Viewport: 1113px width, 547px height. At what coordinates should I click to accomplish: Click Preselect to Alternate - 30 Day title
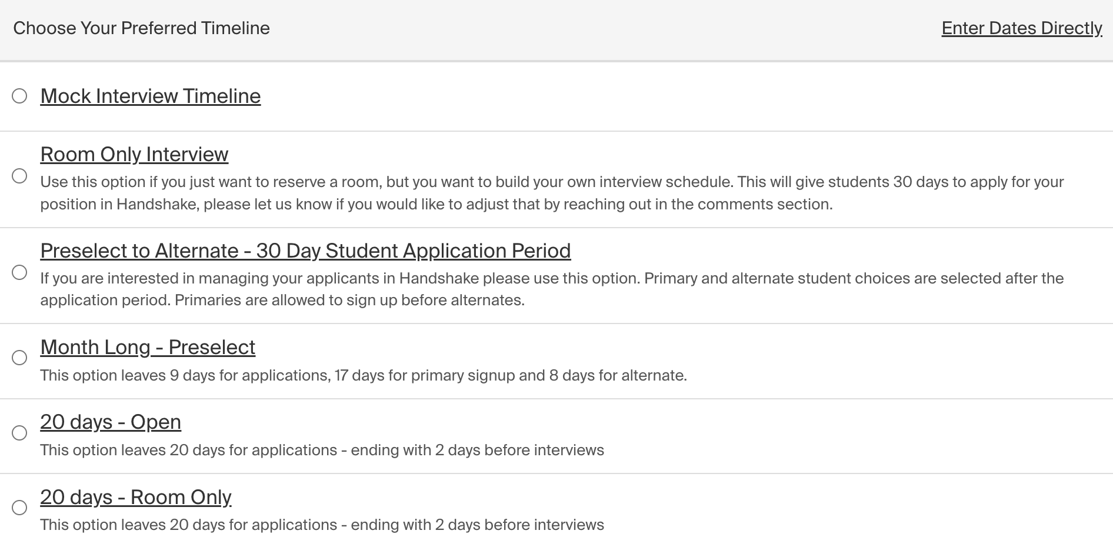305,251
